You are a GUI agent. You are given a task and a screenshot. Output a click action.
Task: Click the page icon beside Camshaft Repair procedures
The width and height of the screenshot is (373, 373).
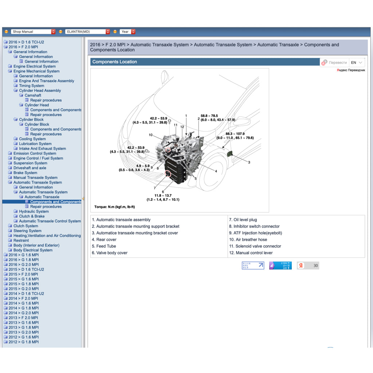[x=27, y=100]
